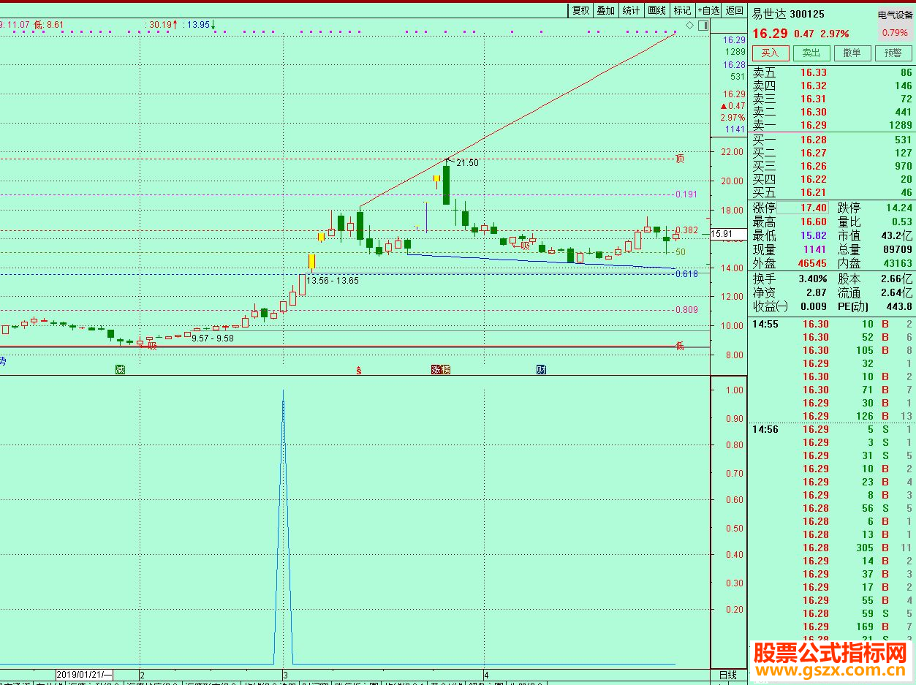Click the 撤单 cancel order button

tap(852, 53)
